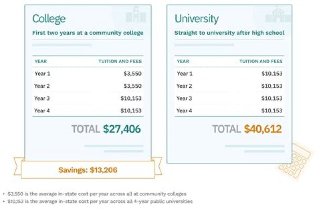Viewport: 317px width, 209px height.
Task: Click "First two years at a community college"
Action: pos(88,33)
